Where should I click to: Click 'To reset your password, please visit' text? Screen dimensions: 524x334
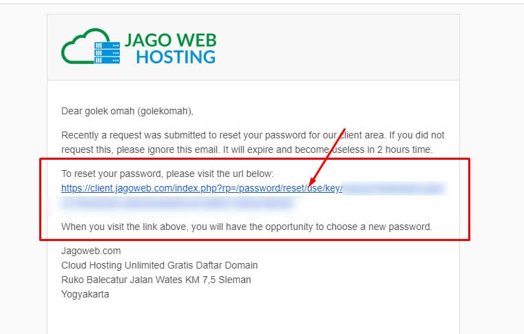tap(167, 174)
